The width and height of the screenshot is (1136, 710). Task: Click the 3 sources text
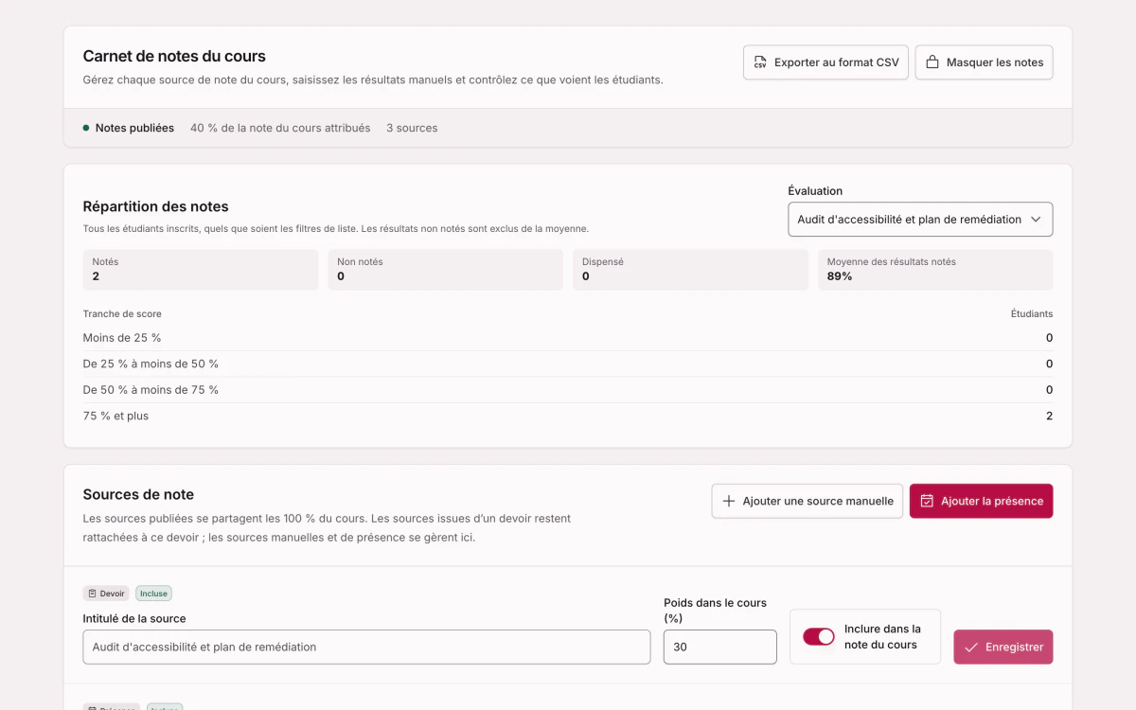(412, 128)
